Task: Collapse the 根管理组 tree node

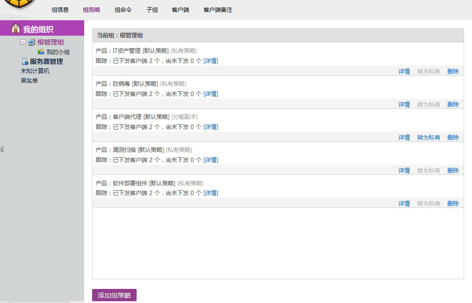Action: coord(23,42)
